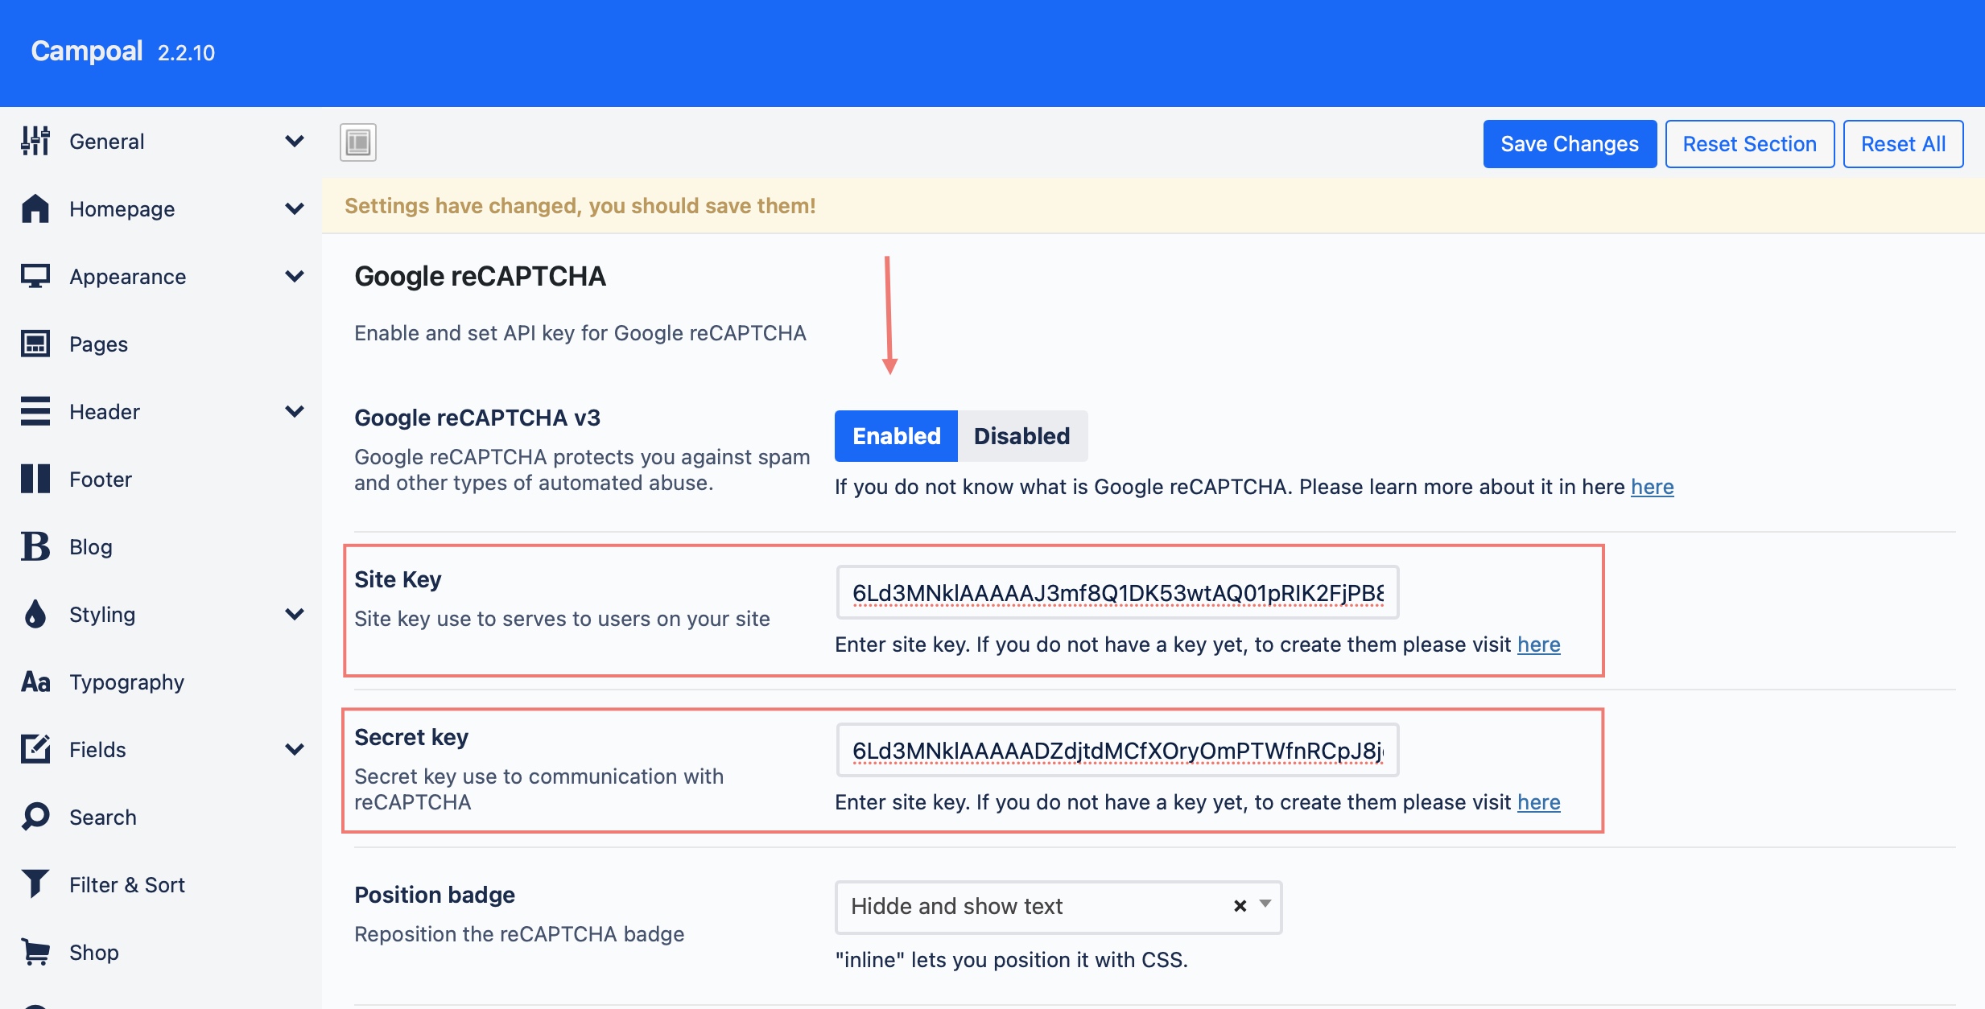
Task: Click the Styling droplet icon
Action: (35, 614)
